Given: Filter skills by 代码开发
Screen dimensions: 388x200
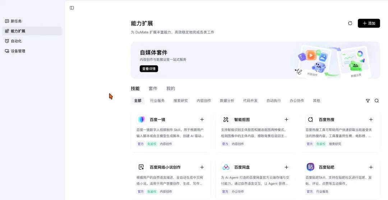Looking at the screenshot, I should click(250, 100).
